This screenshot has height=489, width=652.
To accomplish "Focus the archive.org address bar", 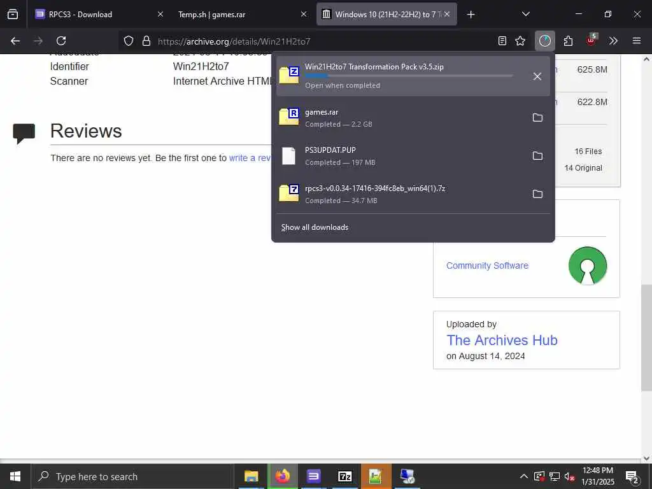I will pos(324,41).
